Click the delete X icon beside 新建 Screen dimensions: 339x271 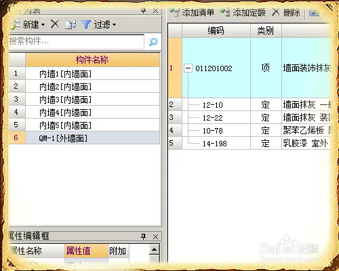click(x=55, y=24)
